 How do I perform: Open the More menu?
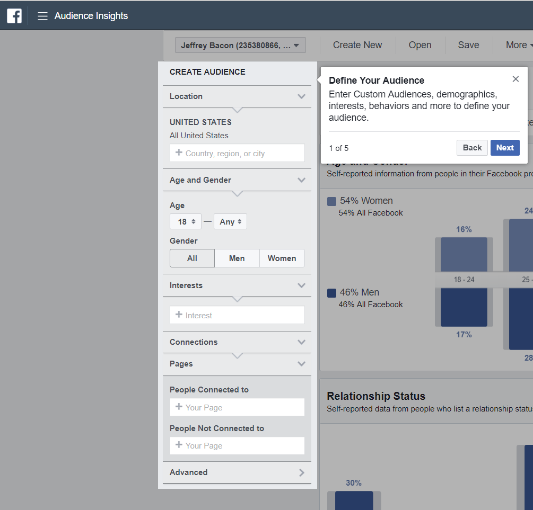[x=519, y=45]
